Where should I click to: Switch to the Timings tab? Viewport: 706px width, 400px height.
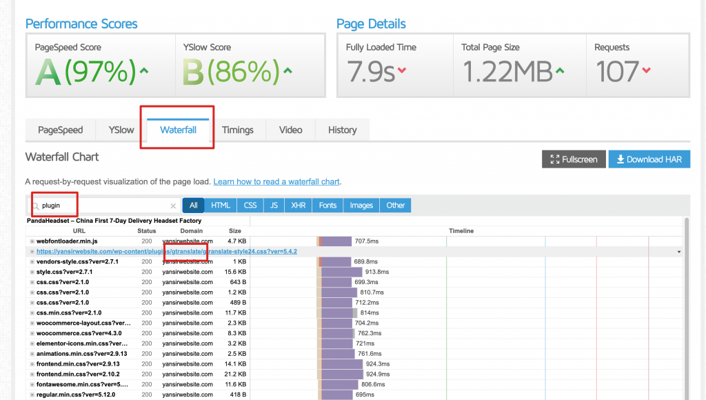point(237,130)
